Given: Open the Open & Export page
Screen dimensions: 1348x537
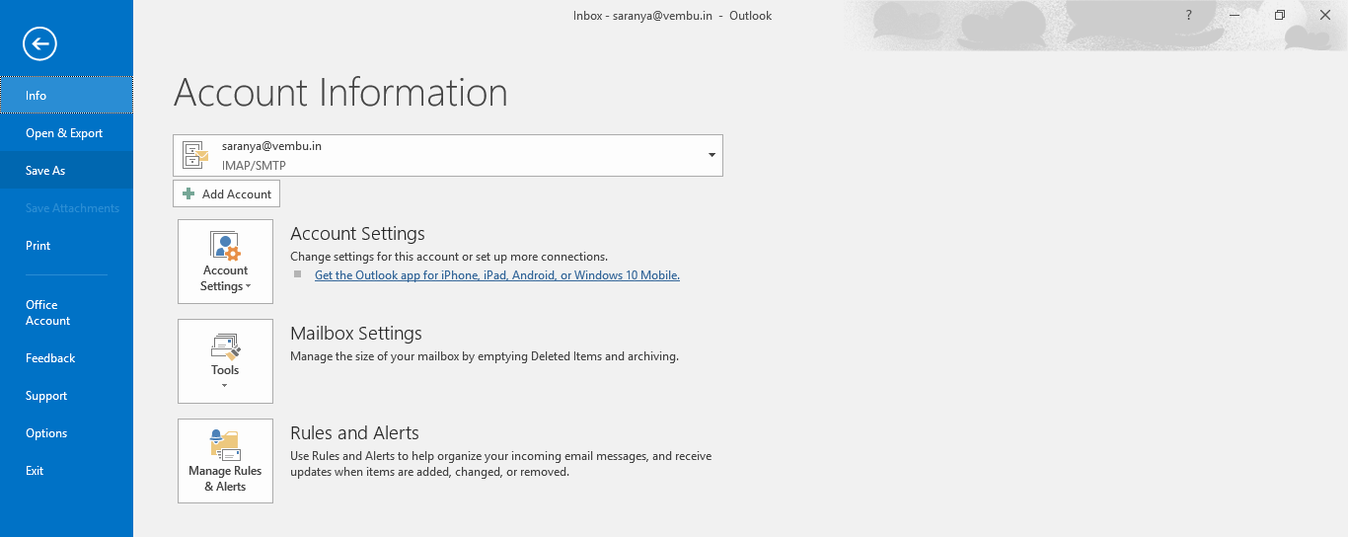Looking at the screenshot, I should click(66, 133).
